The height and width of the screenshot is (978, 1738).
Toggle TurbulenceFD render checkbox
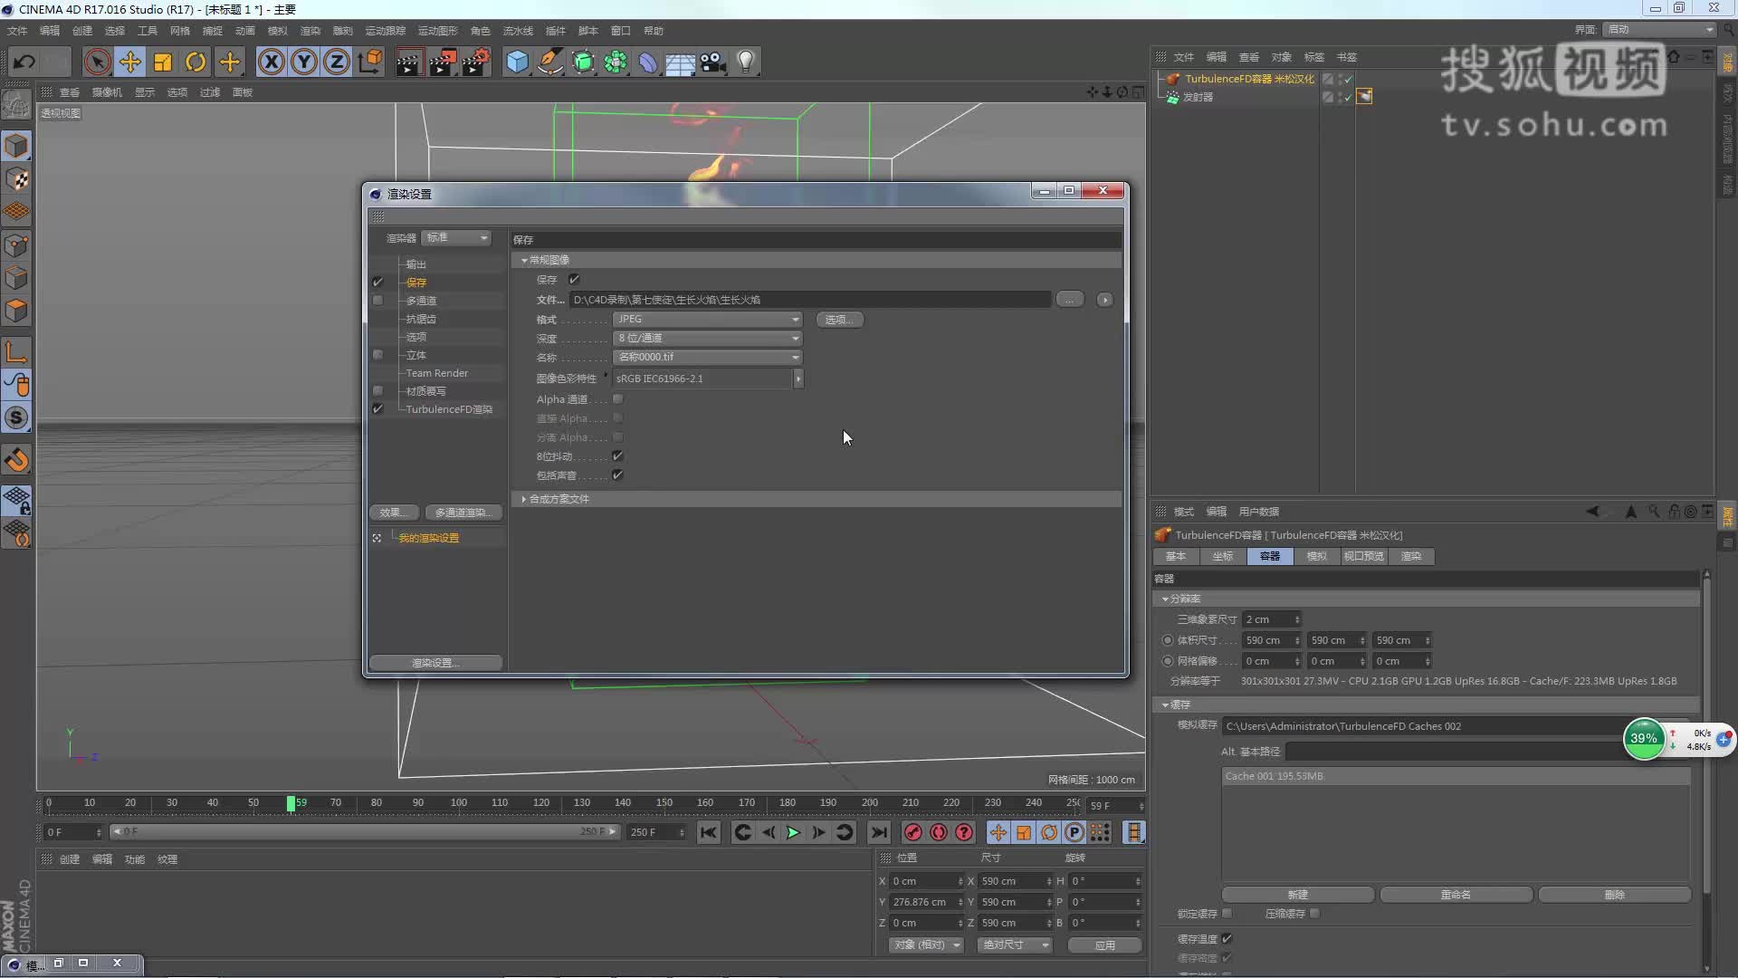(377, 408)
